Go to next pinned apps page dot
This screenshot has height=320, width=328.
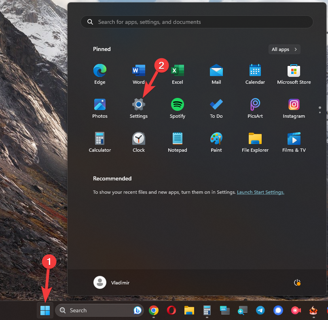coord(320,112)
